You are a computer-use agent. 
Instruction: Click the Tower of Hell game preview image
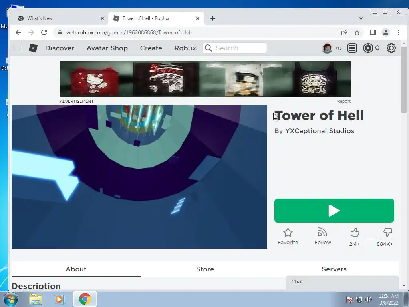(139, 177)
